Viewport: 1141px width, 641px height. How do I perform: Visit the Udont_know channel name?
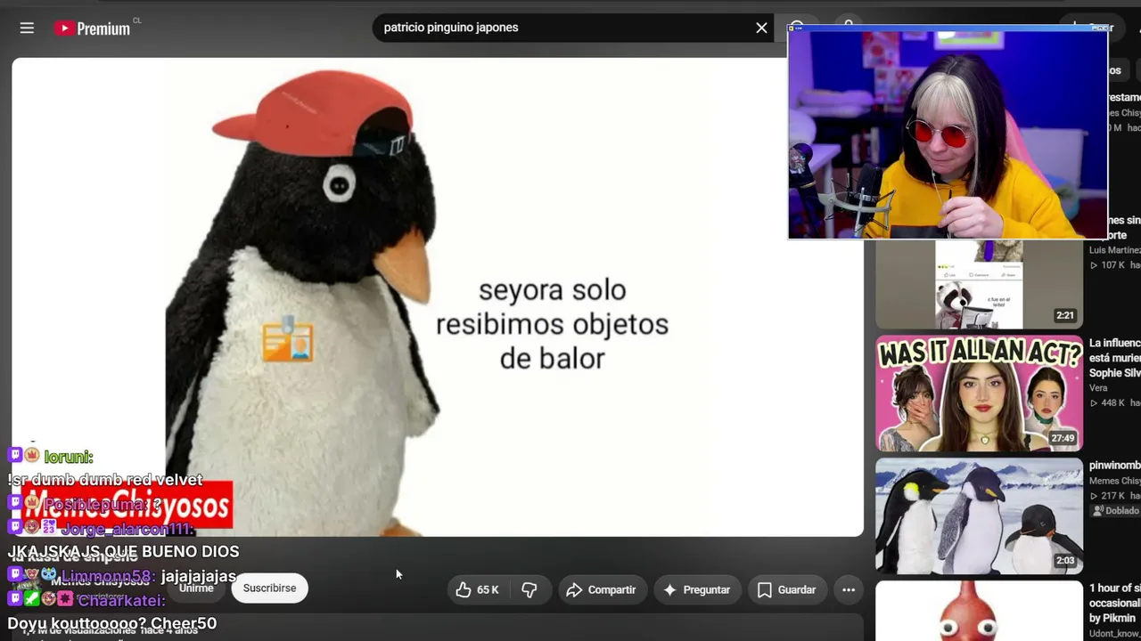pos(1114,634)
